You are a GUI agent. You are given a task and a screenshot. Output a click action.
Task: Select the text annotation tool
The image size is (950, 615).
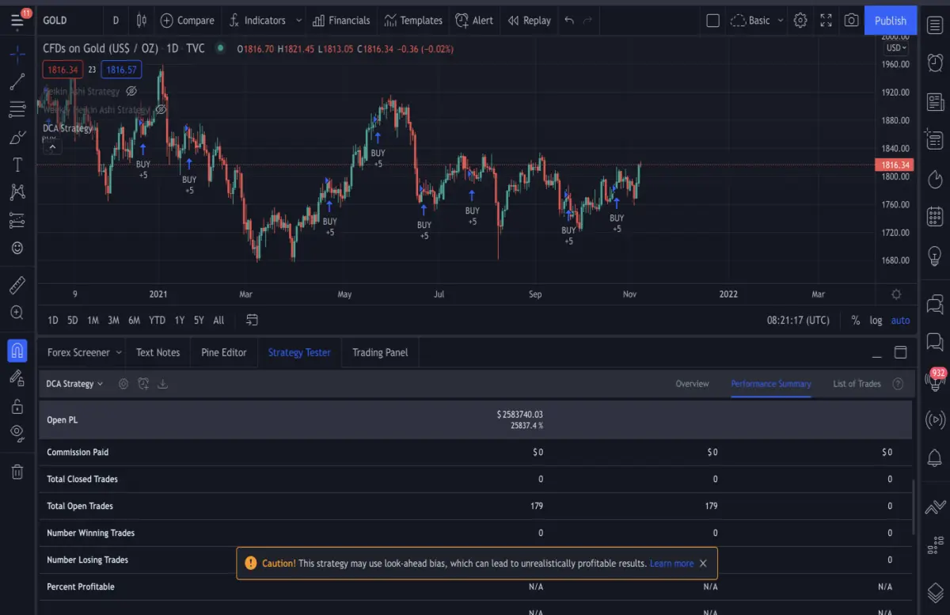point(17,165)
